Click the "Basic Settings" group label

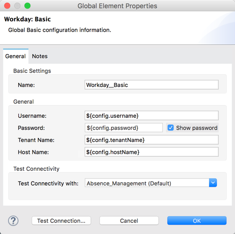(32, 71)
